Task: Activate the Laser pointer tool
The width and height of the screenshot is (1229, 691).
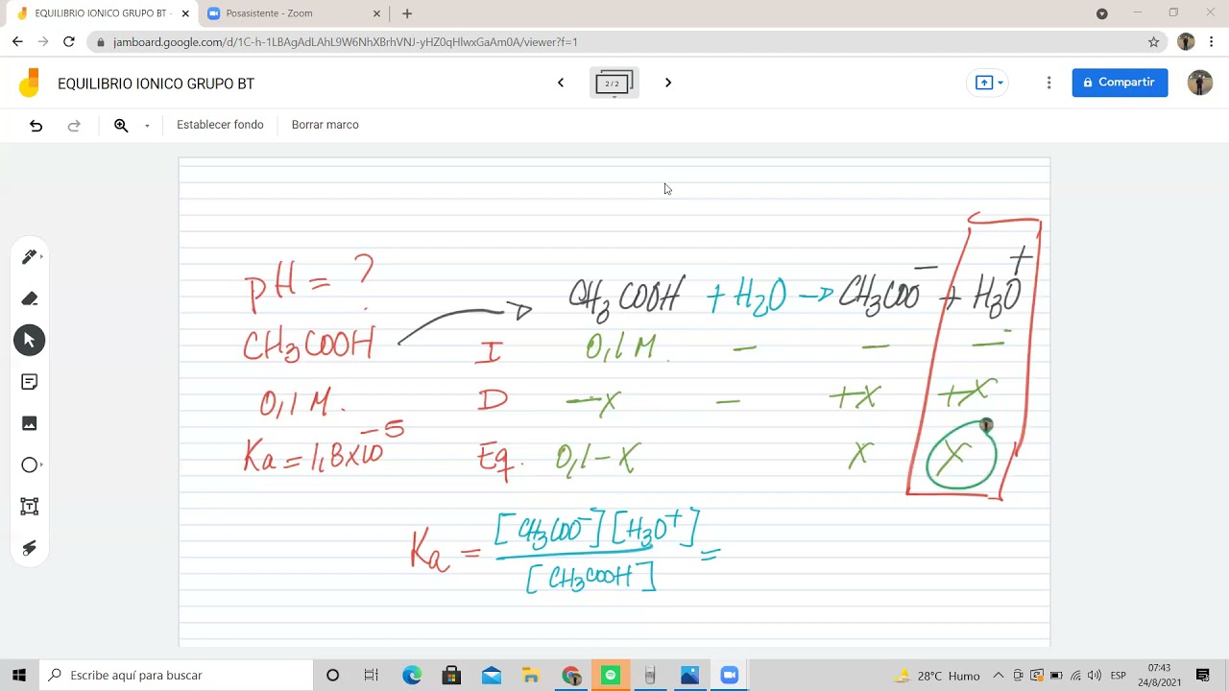Action: pos(29,548)
